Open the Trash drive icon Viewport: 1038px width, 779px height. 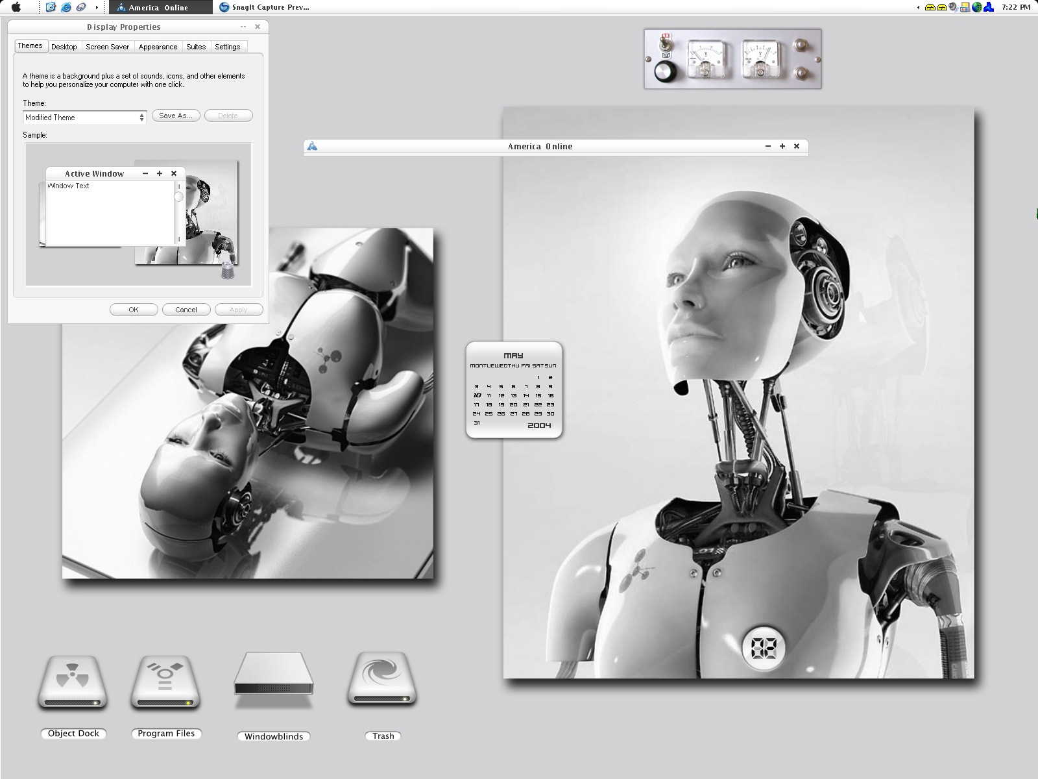click(382, 679)
